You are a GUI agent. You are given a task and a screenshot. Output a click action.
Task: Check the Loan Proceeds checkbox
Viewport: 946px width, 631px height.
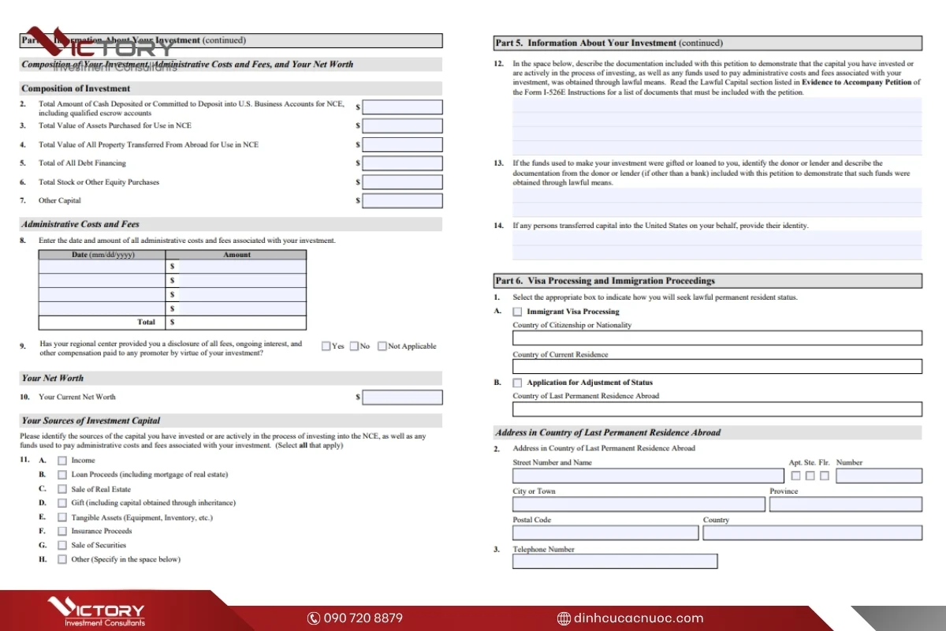tap(62, 475)
